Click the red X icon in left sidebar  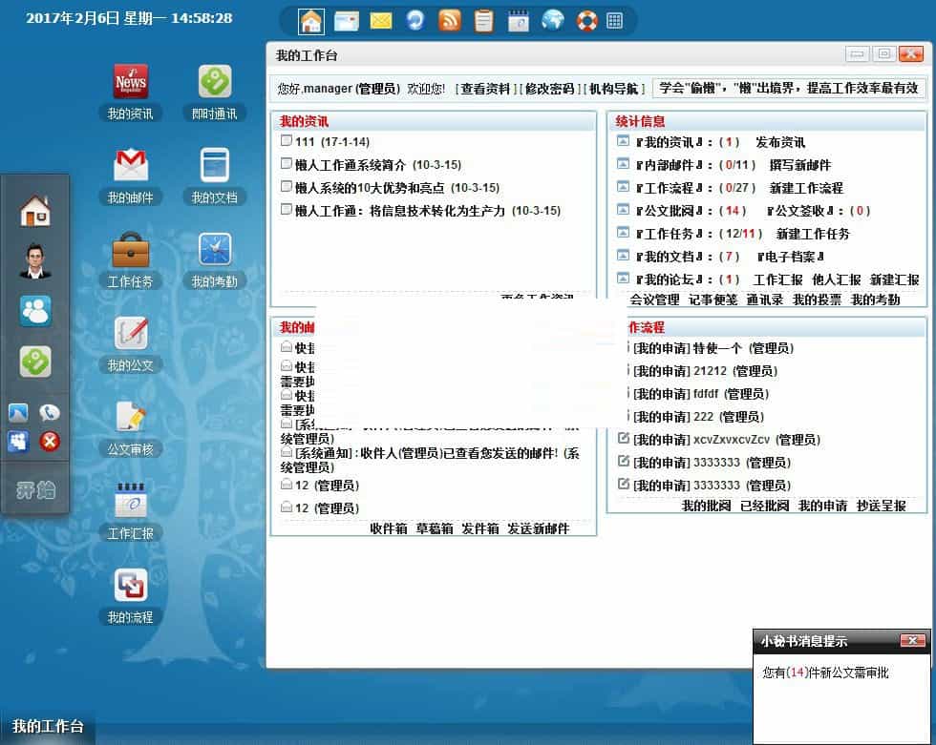tap(50, 441)
